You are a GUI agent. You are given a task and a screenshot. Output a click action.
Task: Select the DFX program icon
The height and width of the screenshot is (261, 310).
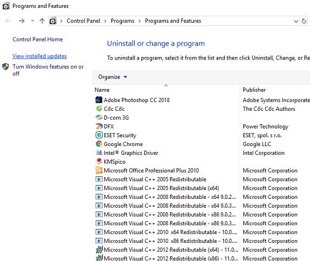(x=99, y=126)
